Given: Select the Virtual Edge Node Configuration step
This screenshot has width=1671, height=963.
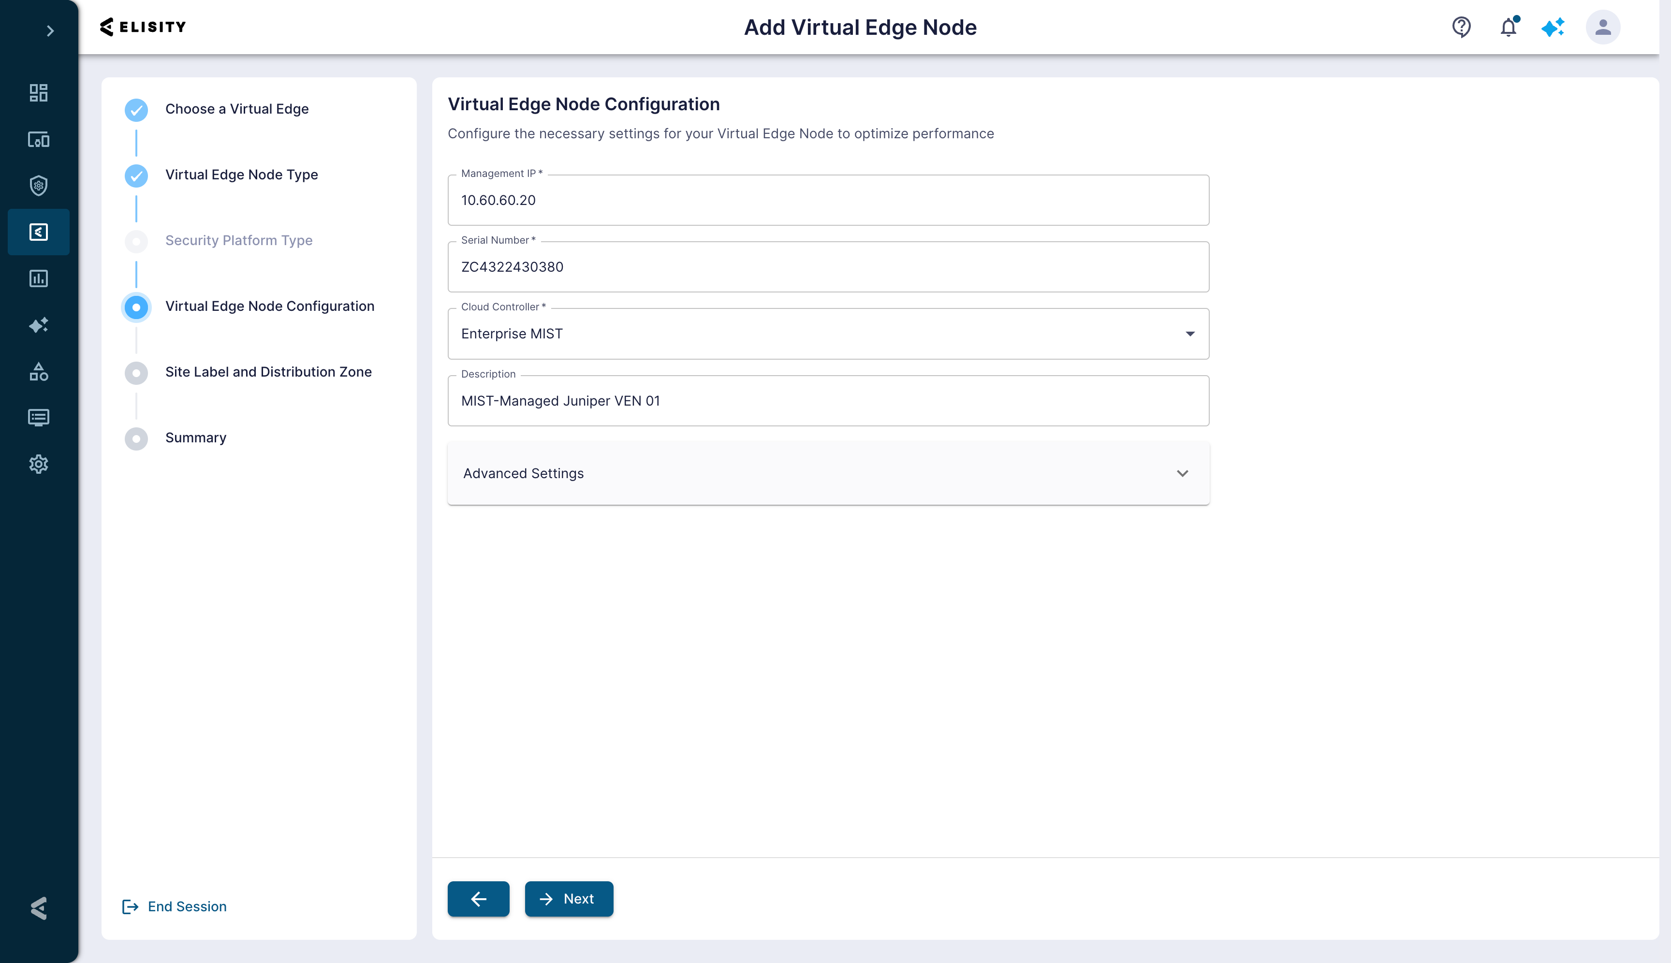Looking at the screenshot, I should click(270, 306).
